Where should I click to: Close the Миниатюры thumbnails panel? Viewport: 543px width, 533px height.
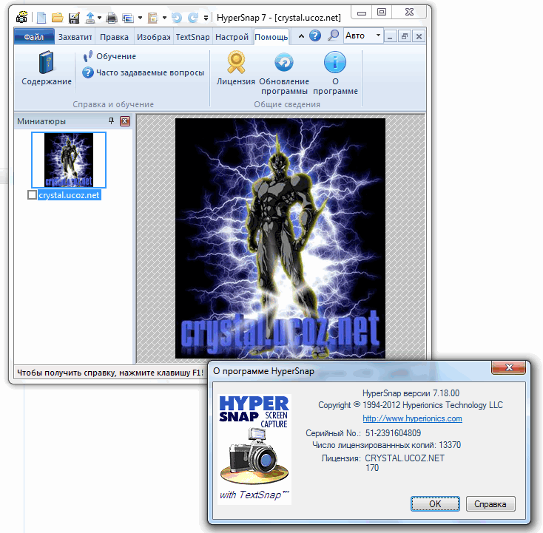pyautogui.click(x=125, y=120)
